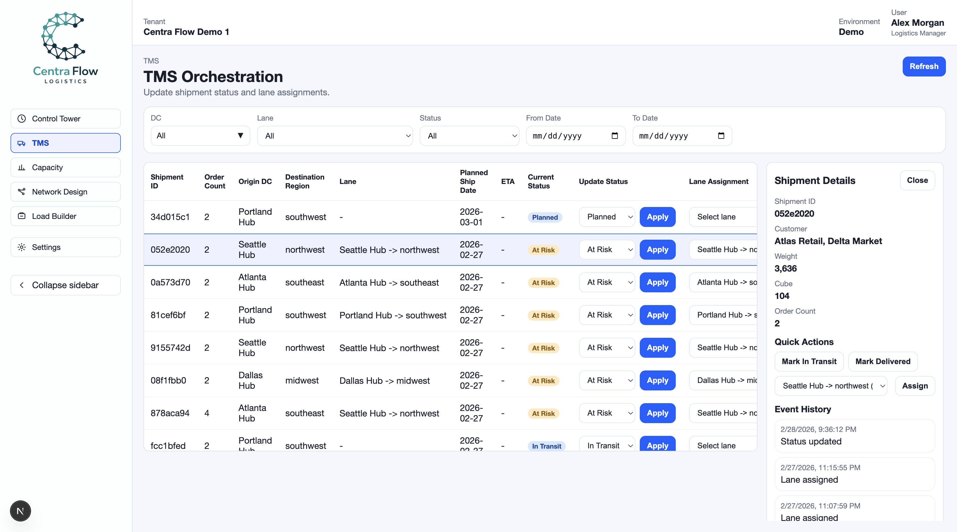
Task: Click the Network Design nodes icon
Action: point(22,192)
